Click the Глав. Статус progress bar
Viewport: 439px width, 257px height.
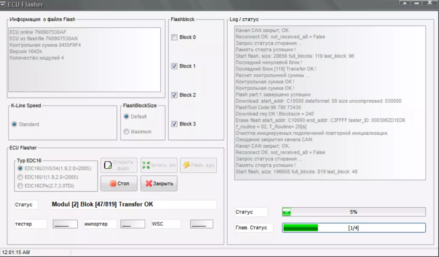point(354,228)
